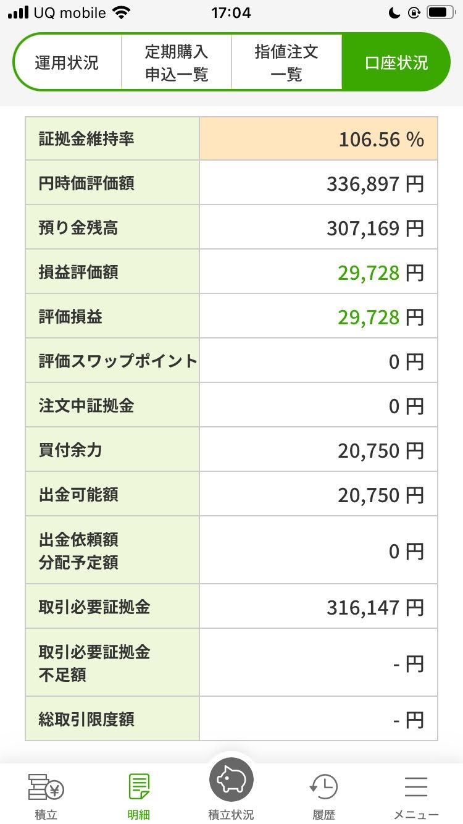
Task: Tap the 証拠金維持率 106.56 % value
Action: click(x=381, y=140)
